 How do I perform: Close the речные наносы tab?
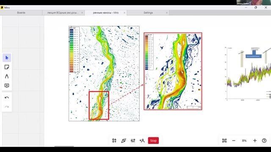(x=124, y=13)
